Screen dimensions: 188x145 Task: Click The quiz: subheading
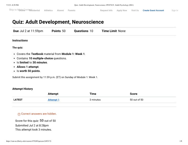click(x=18, y=48)
